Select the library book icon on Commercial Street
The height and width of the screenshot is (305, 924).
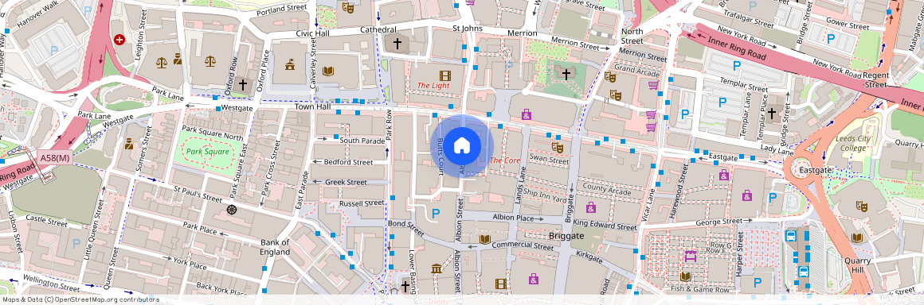coord(484,239)
